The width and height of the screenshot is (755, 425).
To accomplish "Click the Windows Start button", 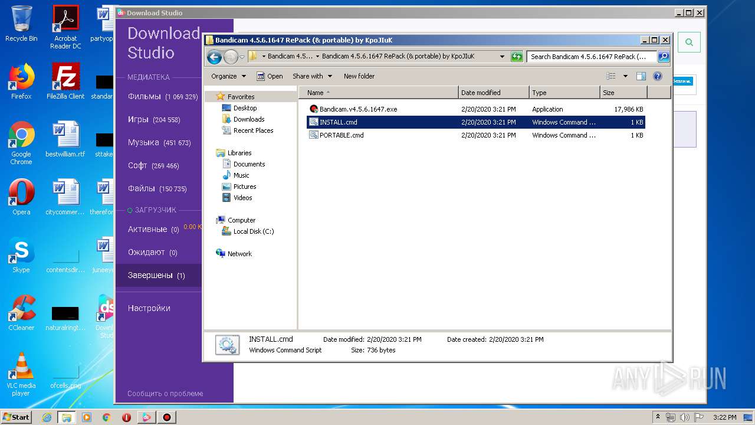I will pyautogui.click(x=17, y=417).
